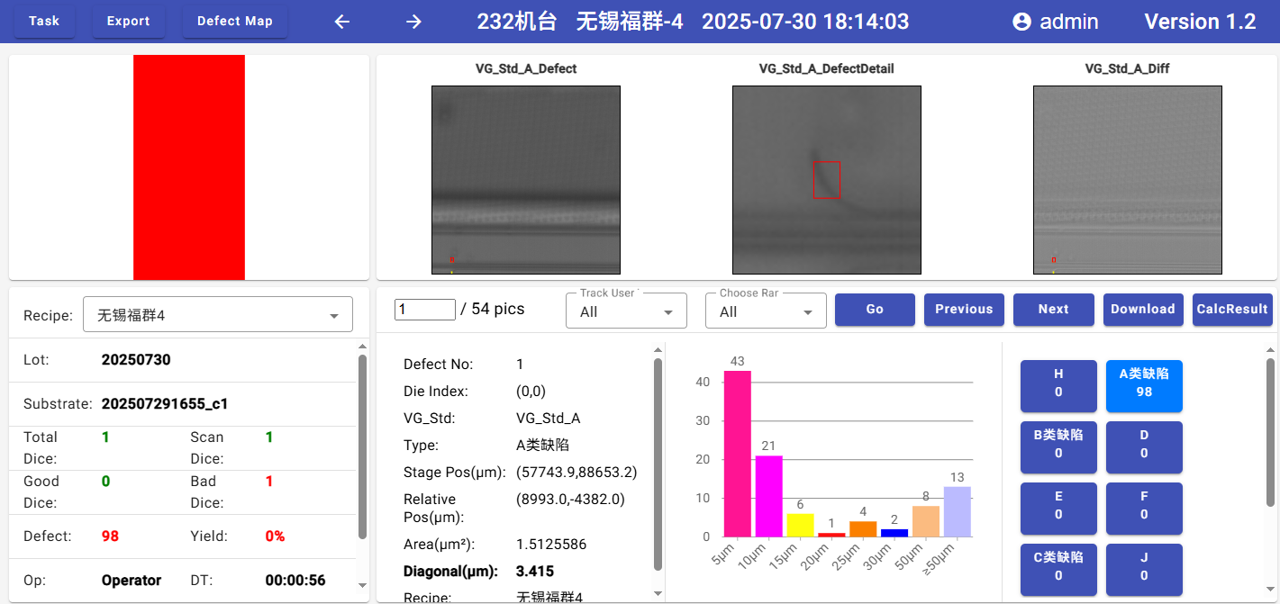Open the VG_Std_A_DefectDetail thumbnail image
Viewport: 1280px width, 604px height.
pos(826,179)
